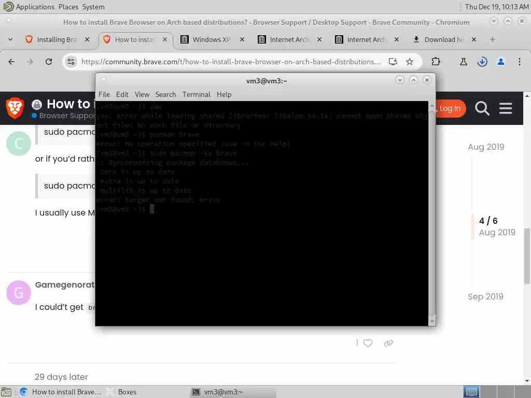Click the Sep 2019 timeline end date

(x=485, y=297)
